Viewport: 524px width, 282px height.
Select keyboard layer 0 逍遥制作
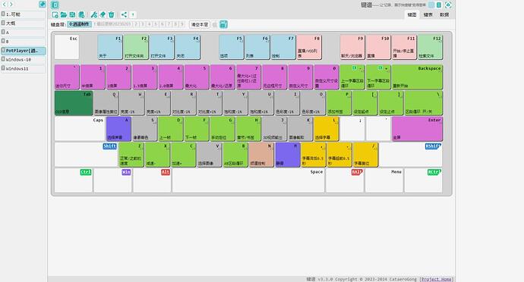click(79, 24)
